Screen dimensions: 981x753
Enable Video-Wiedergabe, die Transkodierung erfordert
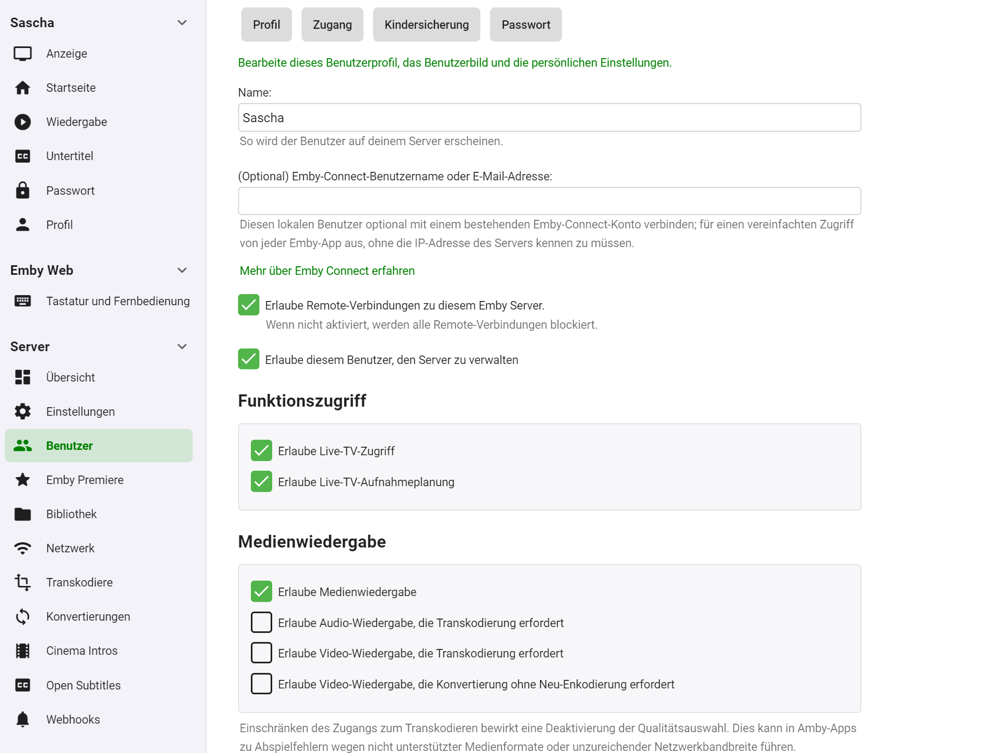(x=262, y=653)
